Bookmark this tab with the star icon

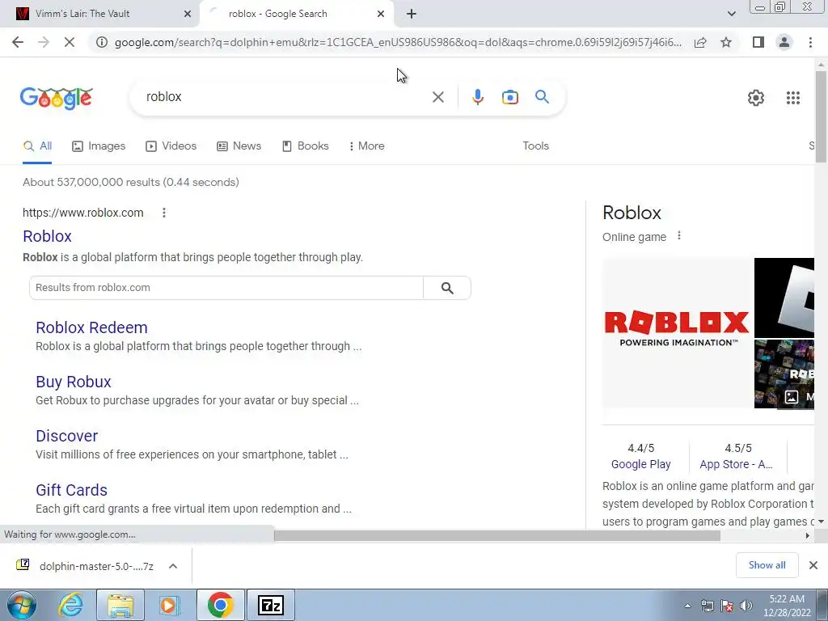[726, 42]
